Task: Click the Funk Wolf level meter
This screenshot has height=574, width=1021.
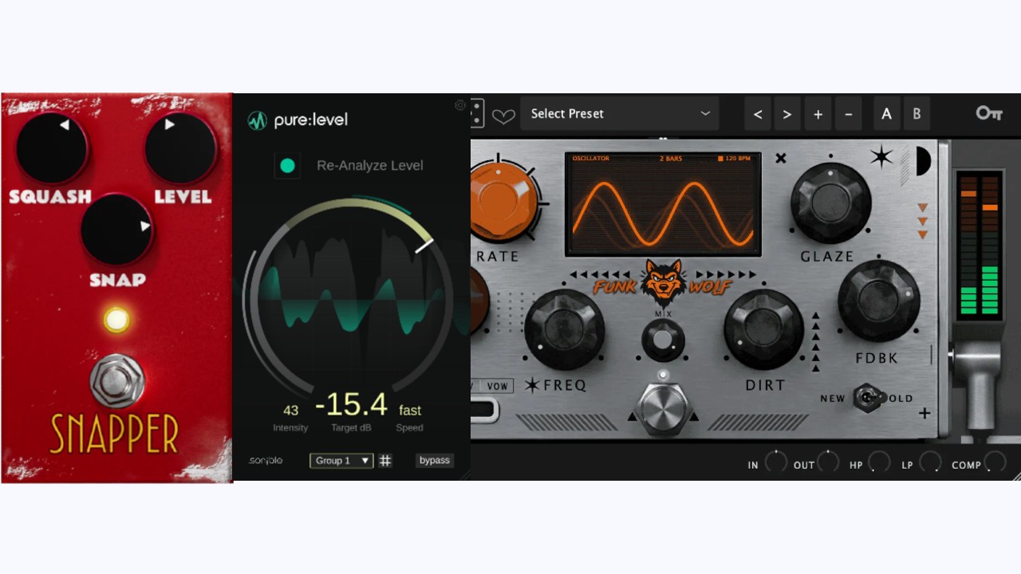Action: [x=980, y=245]
